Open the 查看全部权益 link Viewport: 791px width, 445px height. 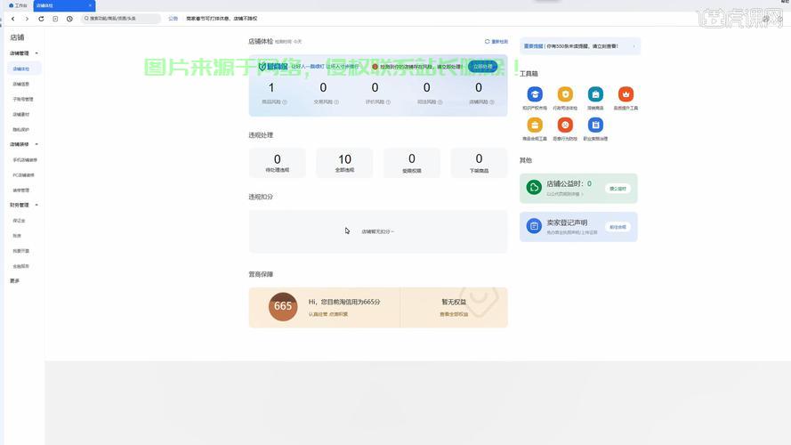[x=454, y=314]
